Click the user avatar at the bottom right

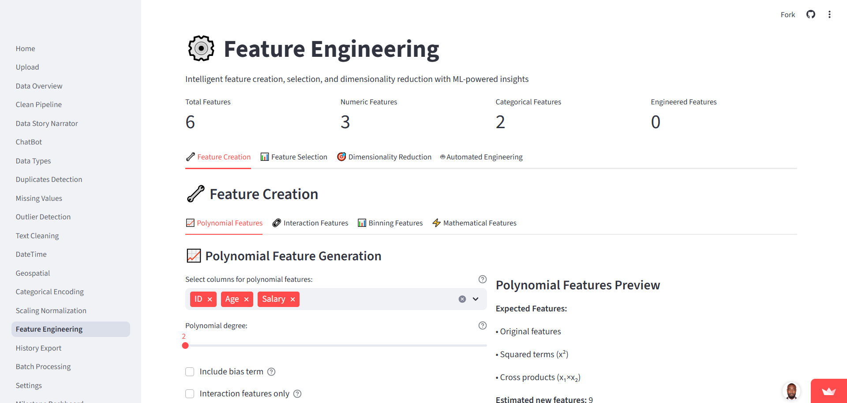(792, 391)
